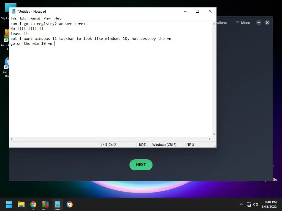Click the line 'go on the win 10 vm'

pyautogui.click(x=31, y=44)
